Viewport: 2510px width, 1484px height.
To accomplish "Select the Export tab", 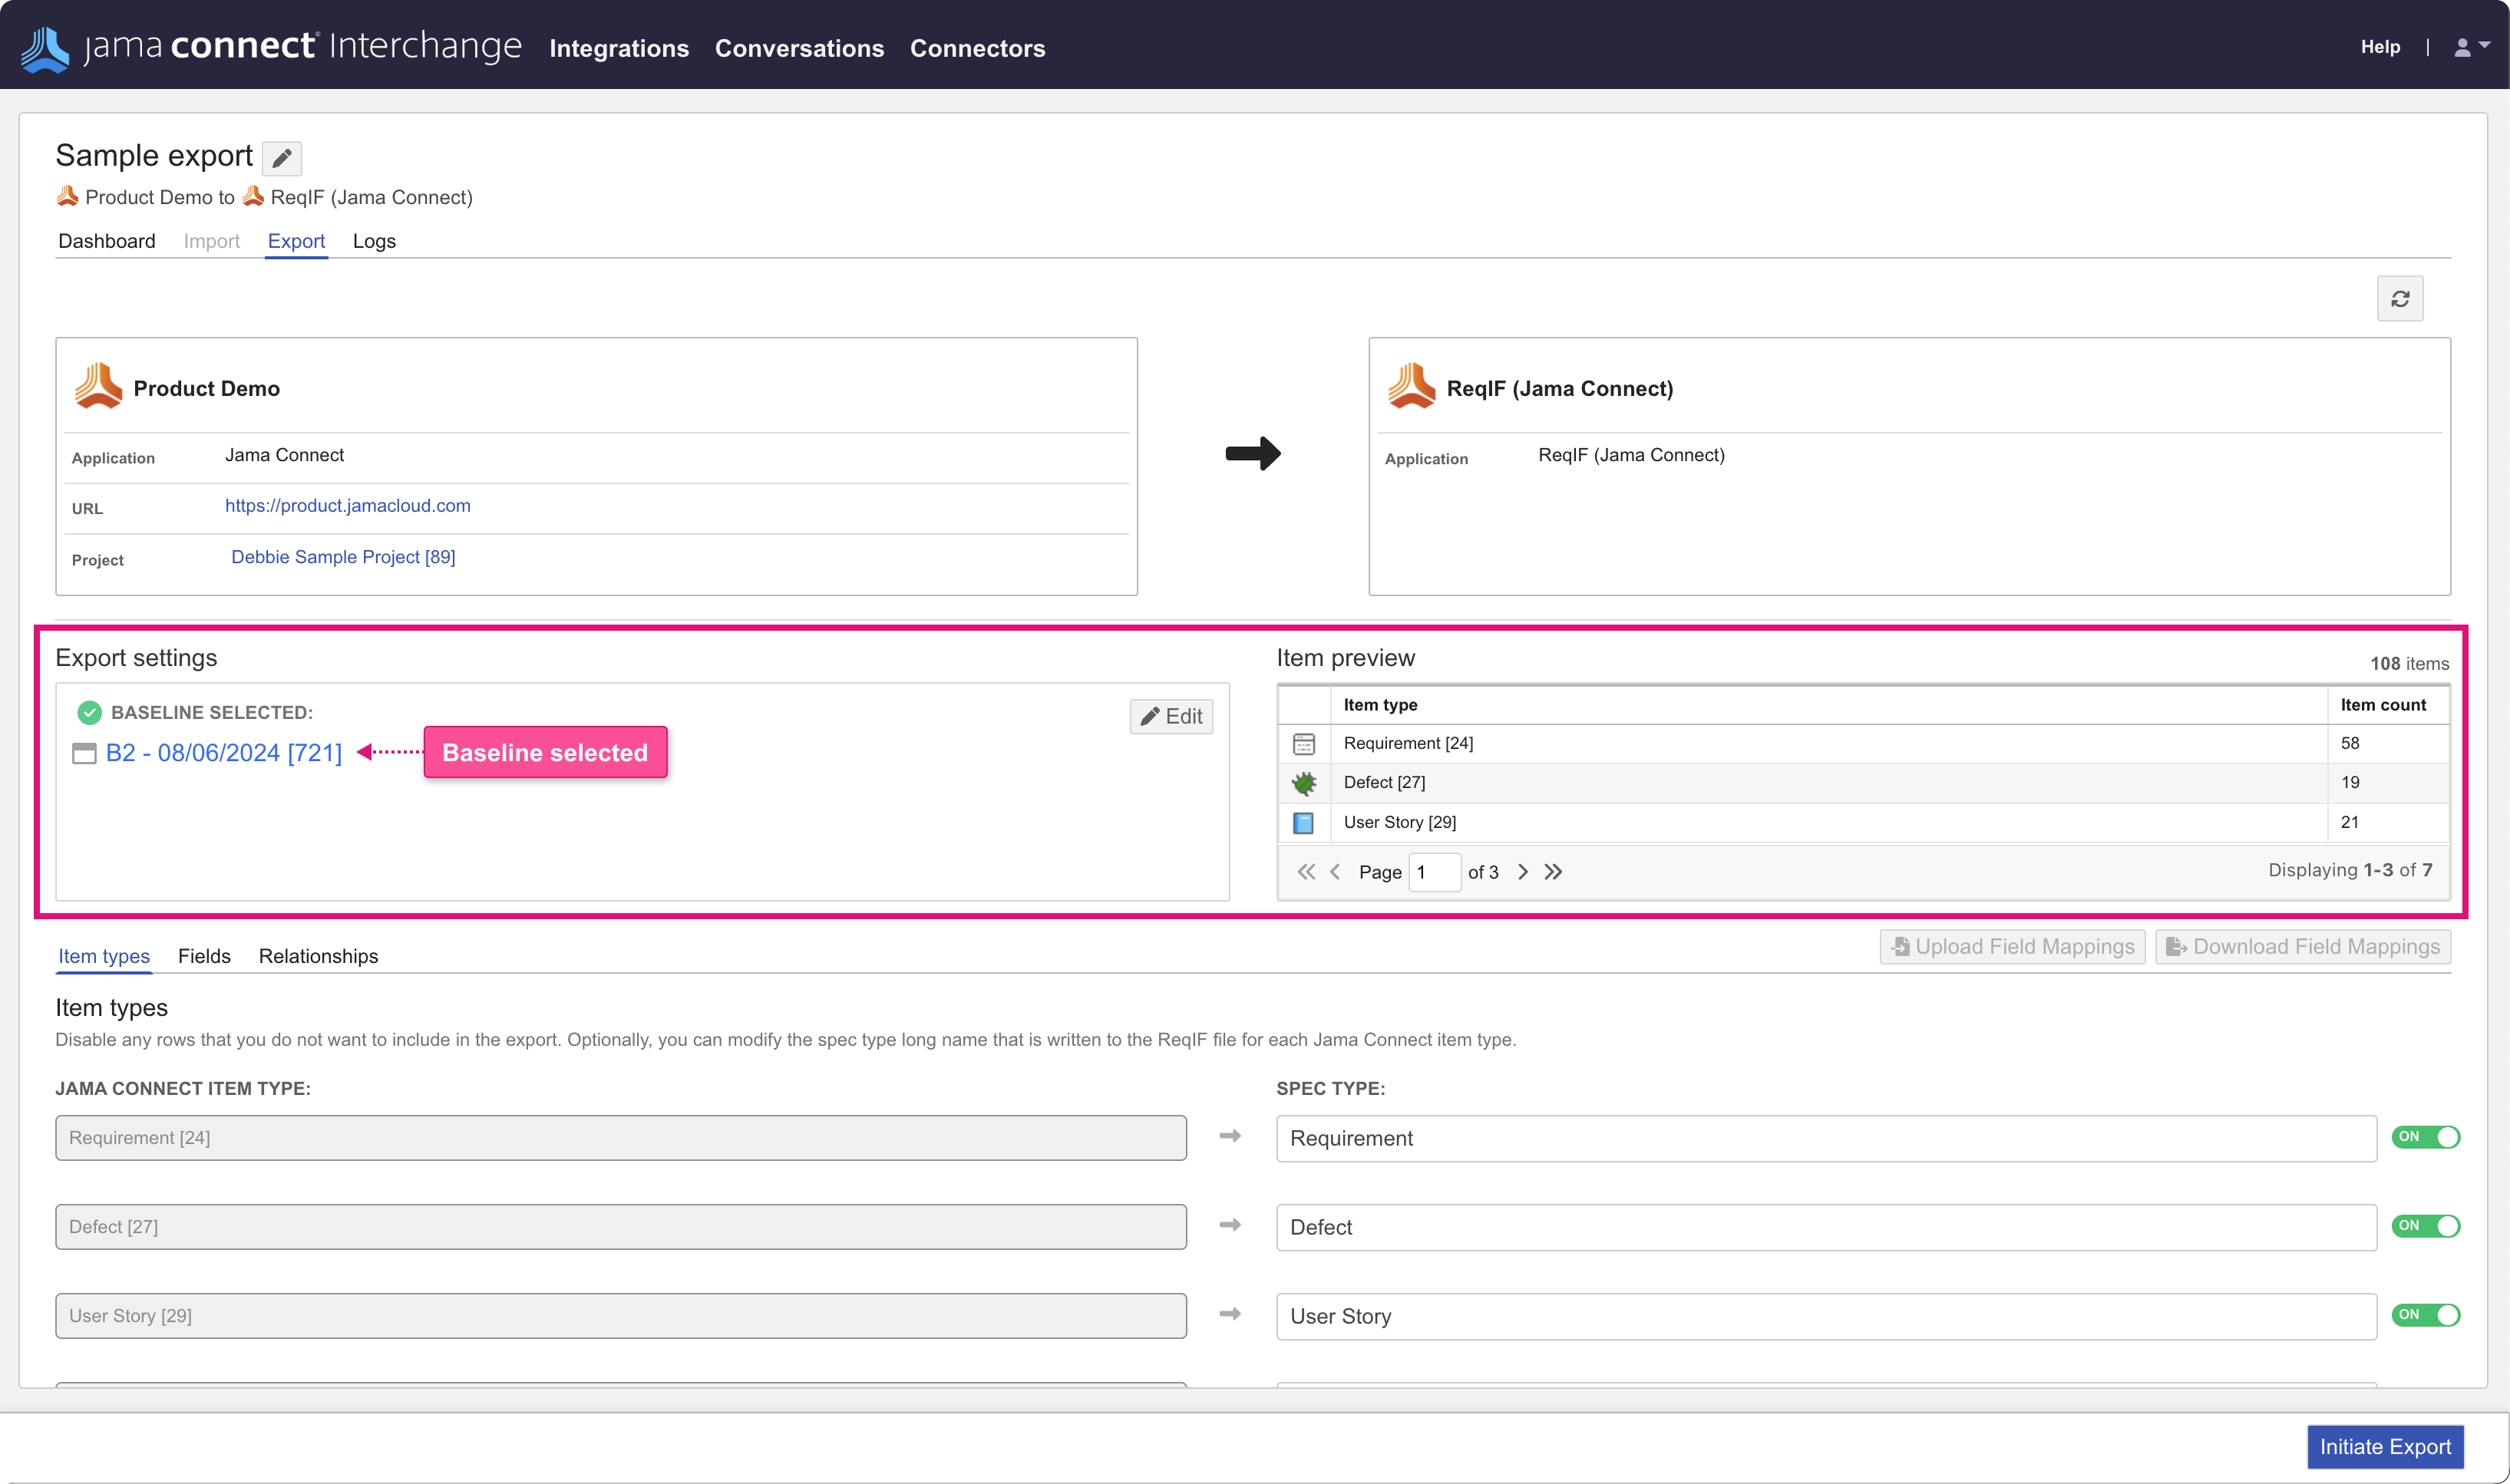I will click(296, 241).
